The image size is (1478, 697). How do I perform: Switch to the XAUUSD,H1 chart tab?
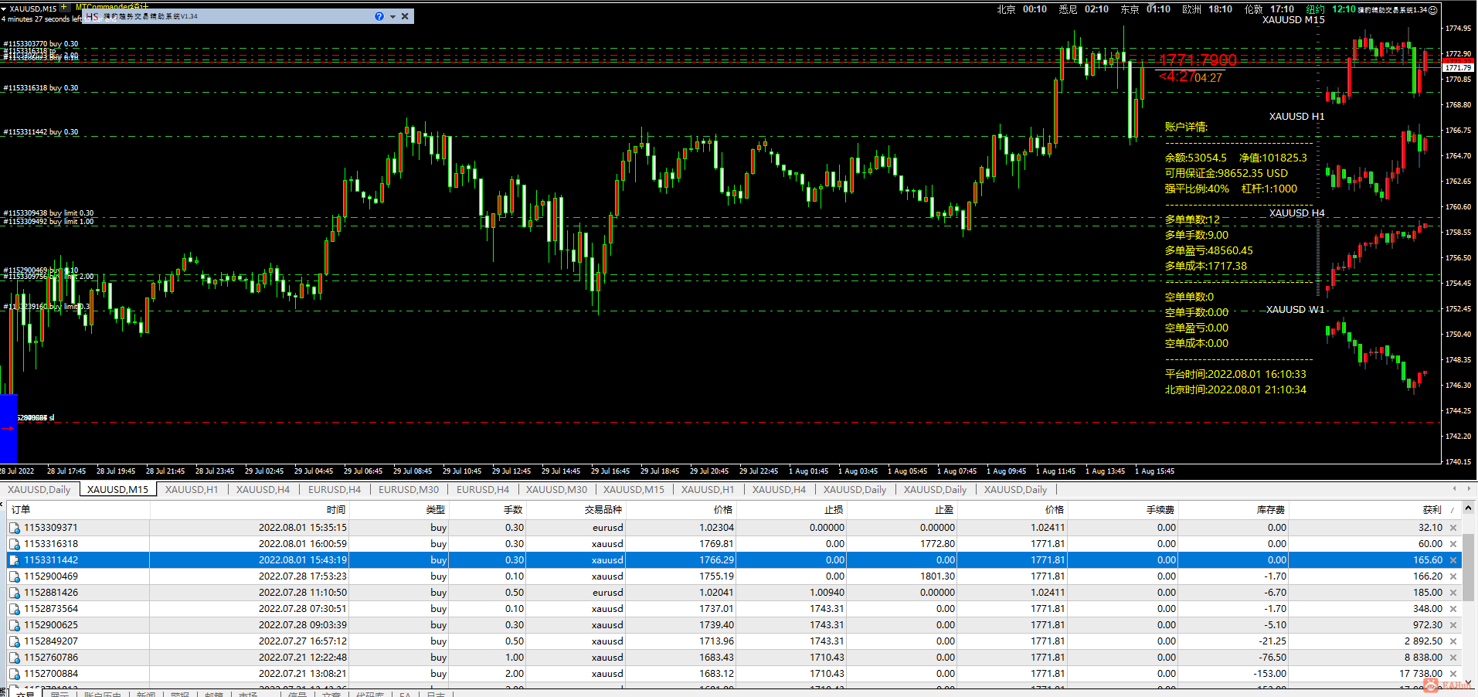point(191,489)
